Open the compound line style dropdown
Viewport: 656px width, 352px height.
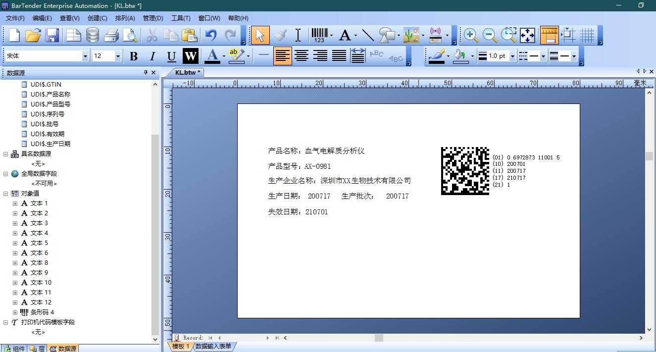click(574, 56)
